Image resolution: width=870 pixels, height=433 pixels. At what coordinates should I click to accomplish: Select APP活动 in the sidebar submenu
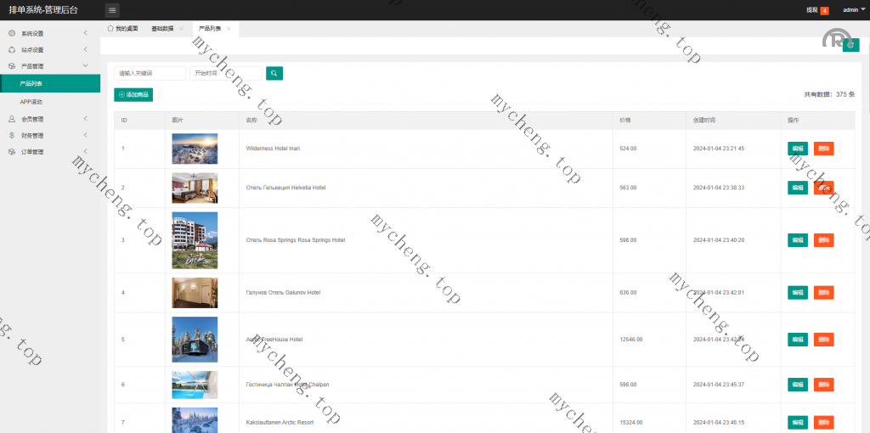(x=31, y=102)
